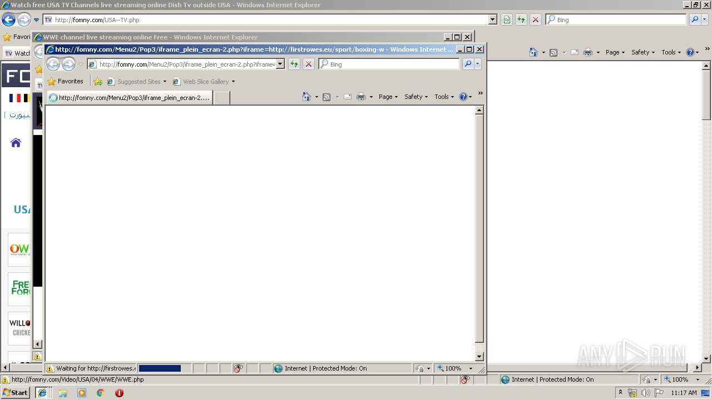Viewport: 712px width, 400px height.
Task: Open new blank tab in front popup
Action: tap(222, 98)
